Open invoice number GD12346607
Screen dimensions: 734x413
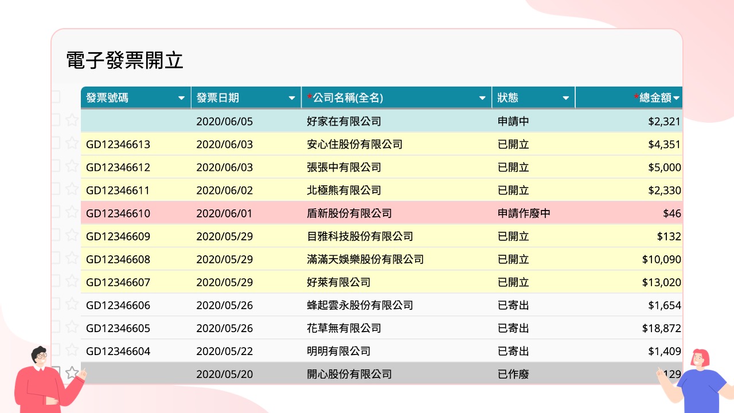[x=118, y=282]
